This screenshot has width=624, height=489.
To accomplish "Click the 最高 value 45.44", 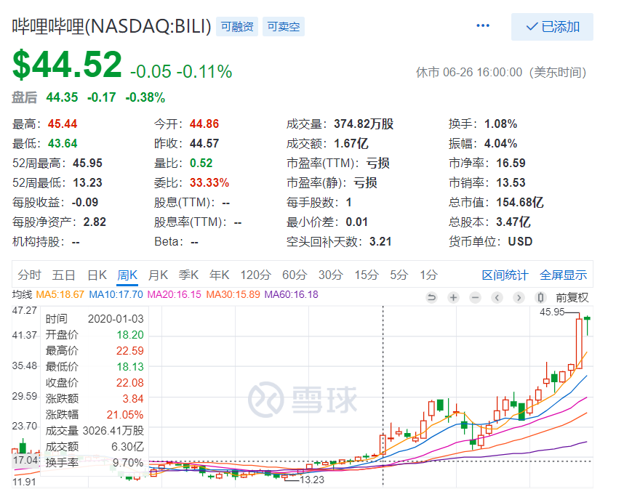I will [x=63, y=124].
